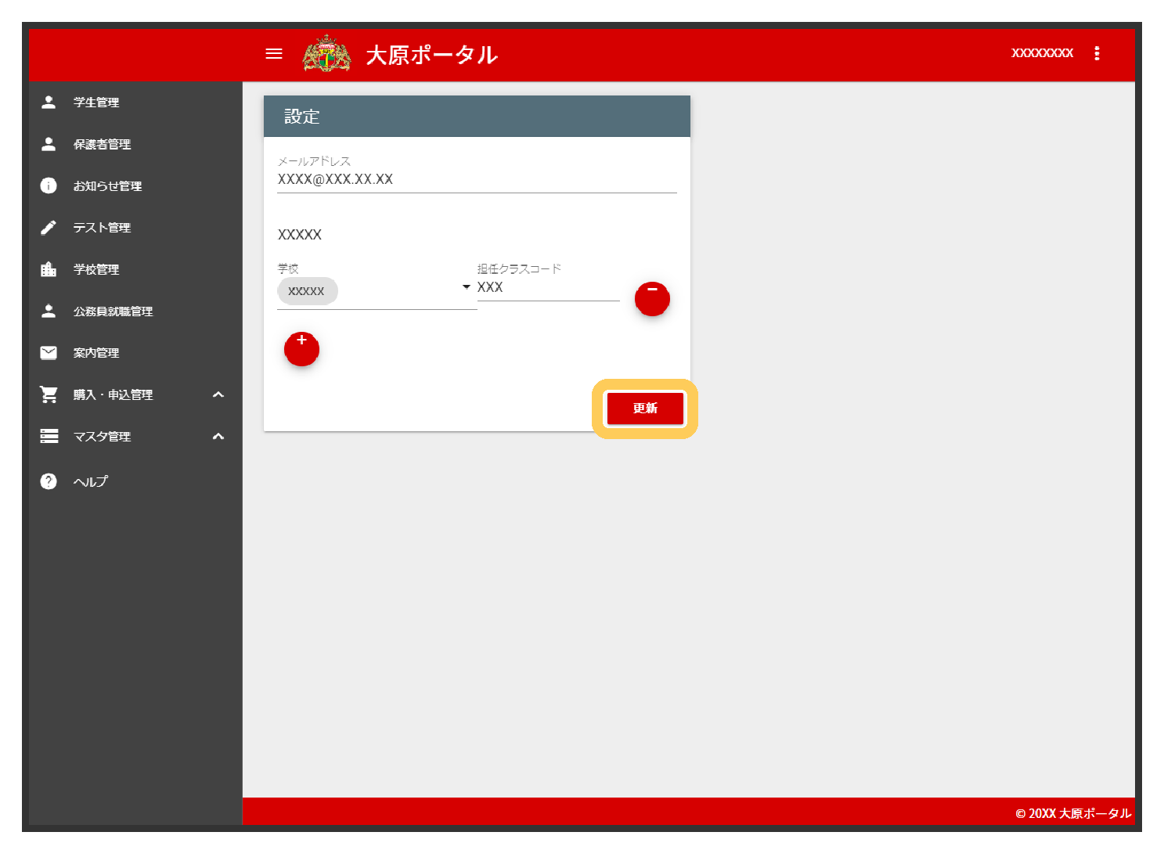Image resolution: width=1164 pixels, height=850 pixels.
Task: Click the person icon beside 学生管理
Action: (x=49, y=103)
